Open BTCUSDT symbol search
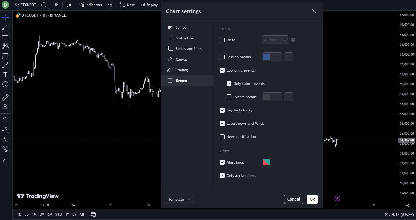Screen dimensions: 416x220 click(x=26, y=5)
